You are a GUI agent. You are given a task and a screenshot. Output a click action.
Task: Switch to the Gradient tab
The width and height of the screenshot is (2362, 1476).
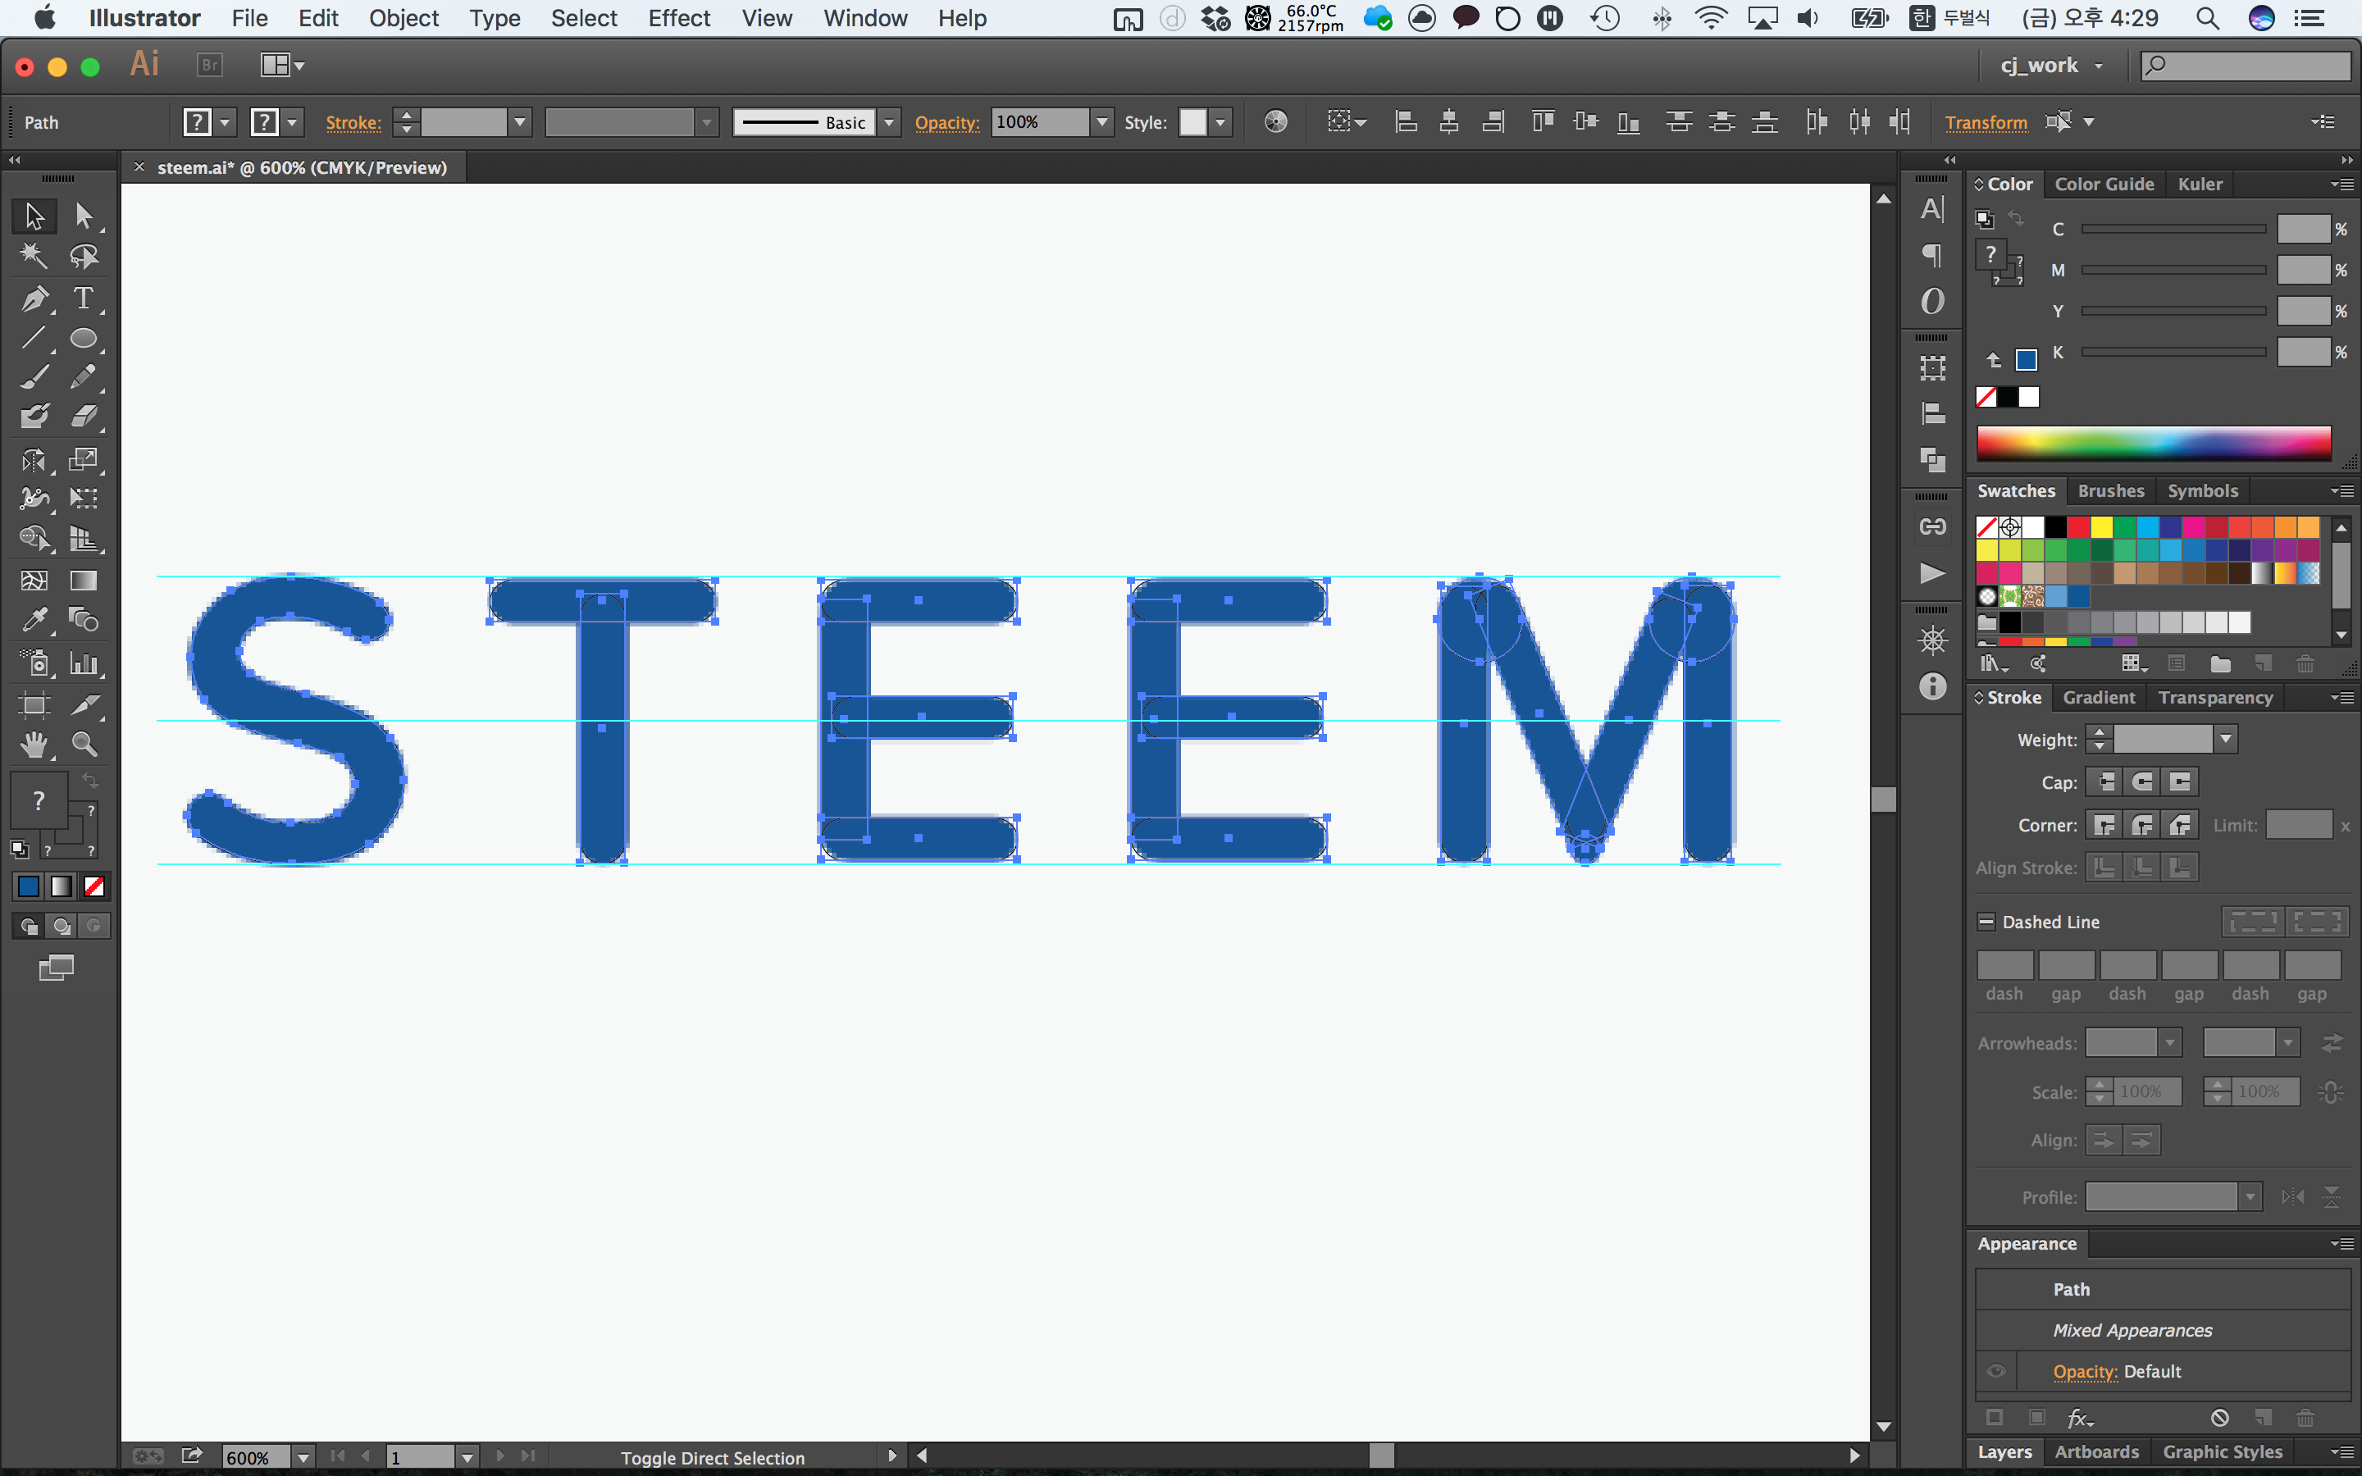coord(2099,697)
